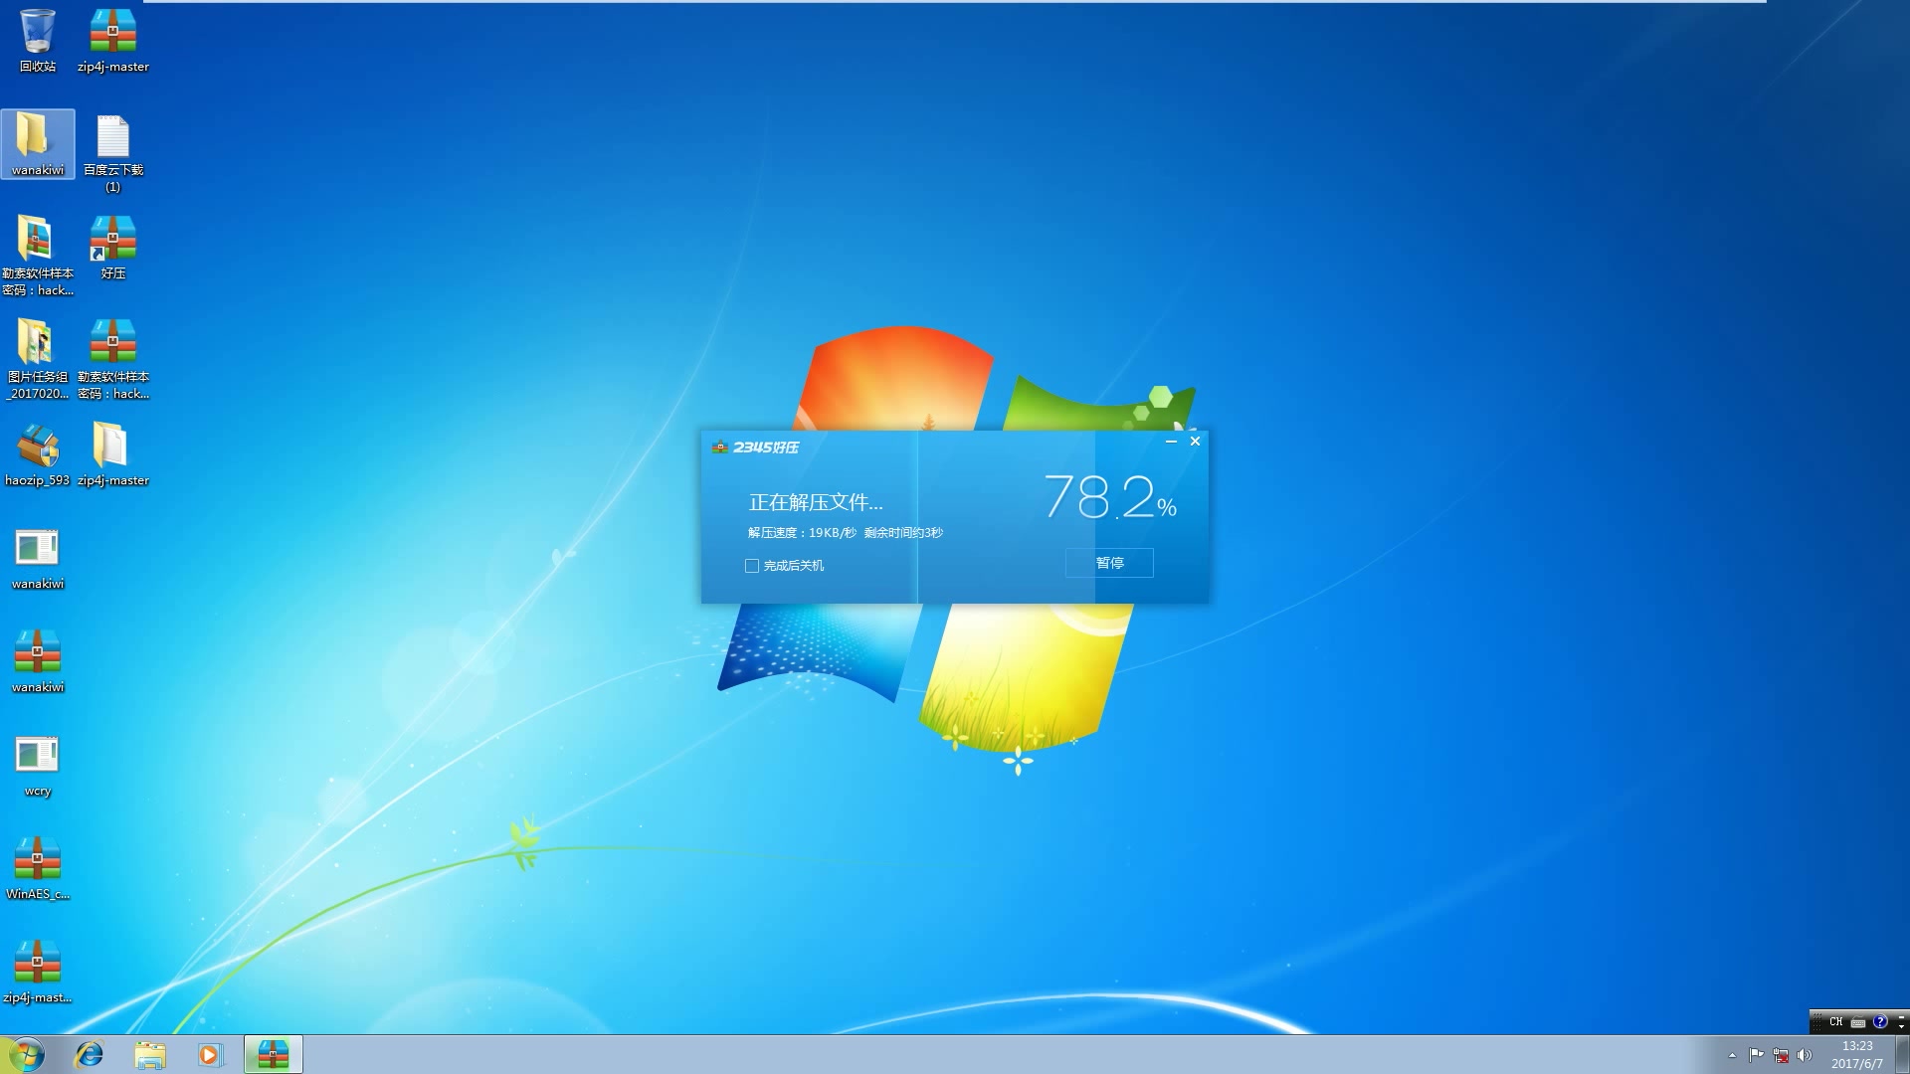Viewport: 1910px width, 1074px height.
Task: Click the 78.2% progress value
Action: click(x=1110, y=496)
